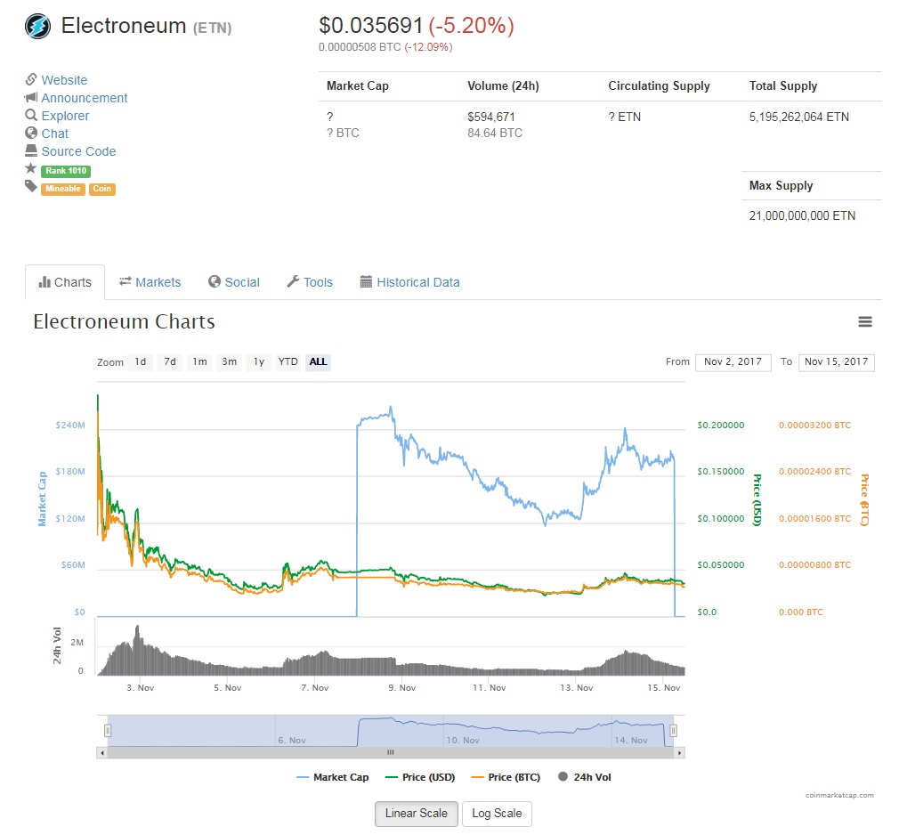Set chart zoom to 3m
Screen dimensions: 899x835
230,362
